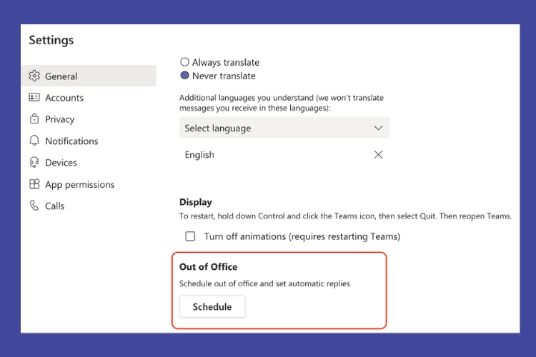Click the Calls phone icon
The image size is (536, 357).
tap(34, 206)
